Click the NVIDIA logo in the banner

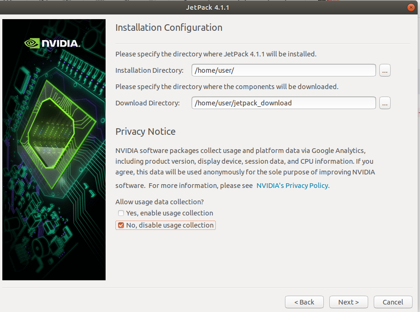(x=52, y=44)
